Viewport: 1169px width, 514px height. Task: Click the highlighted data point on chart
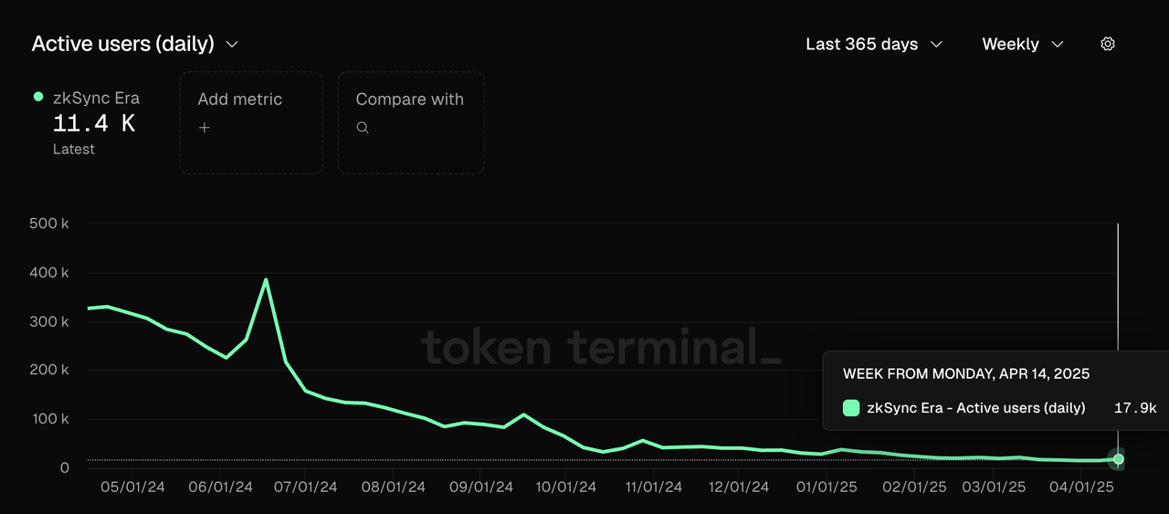pyautogui.click(x=1118, y=459)
